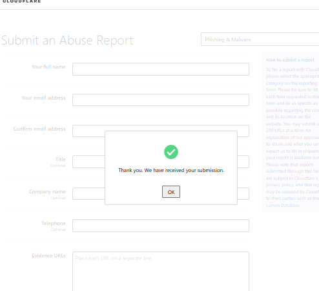This screenshot has height=291, width=319.
Task: Open the Lumen Database link
Action: pyautogui.click(x=283, y=206)
